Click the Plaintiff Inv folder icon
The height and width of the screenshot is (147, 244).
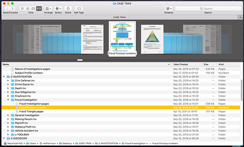click(x=13, y=123)
